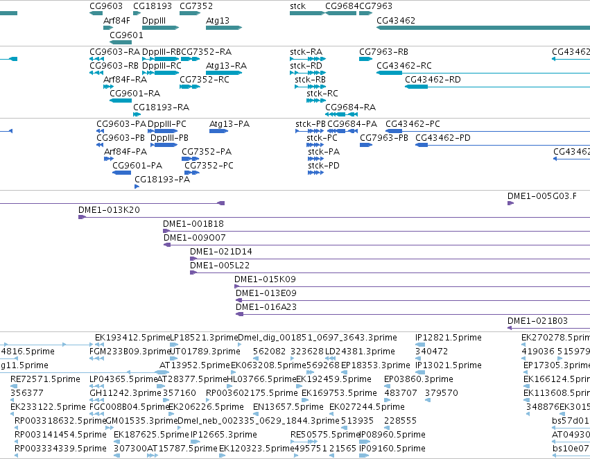
Task: Select EST RE72571.5prime
Action: pos(14,386)
